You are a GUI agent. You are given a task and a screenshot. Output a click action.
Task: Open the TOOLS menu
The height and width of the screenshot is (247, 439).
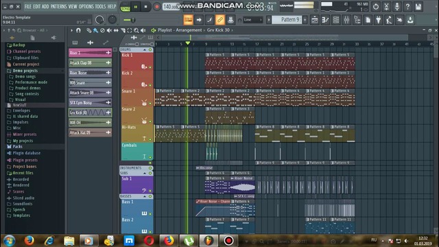tap(101, 6)
